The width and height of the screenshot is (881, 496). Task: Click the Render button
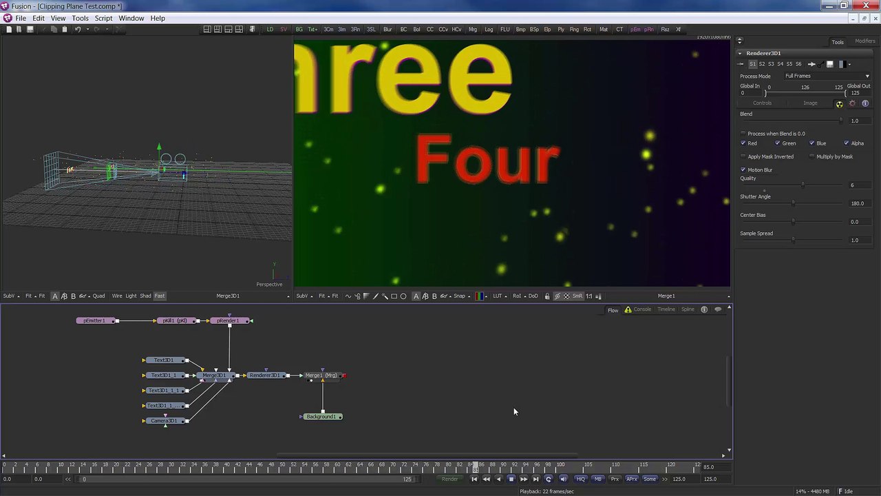click(449, 479)
